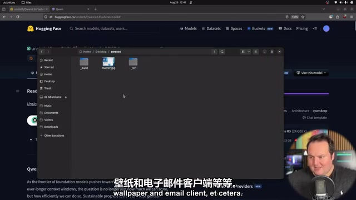List all browser tabs dropdown

click(x=324, y=9)
